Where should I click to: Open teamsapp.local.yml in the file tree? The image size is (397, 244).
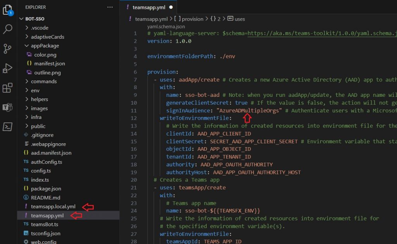point(53,207)
